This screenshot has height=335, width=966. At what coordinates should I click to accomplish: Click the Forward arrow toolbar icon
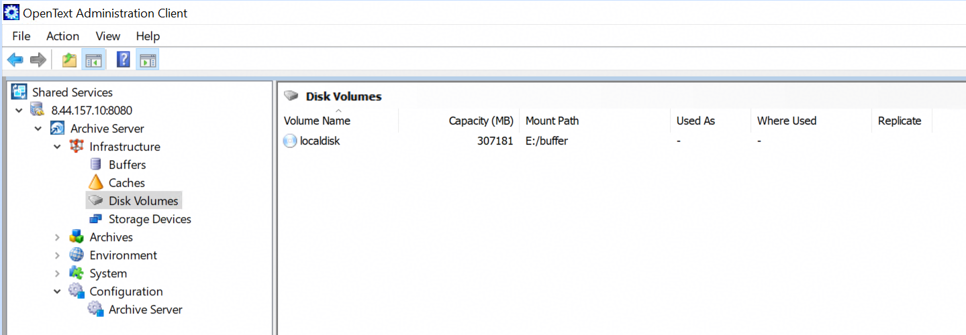38,60
